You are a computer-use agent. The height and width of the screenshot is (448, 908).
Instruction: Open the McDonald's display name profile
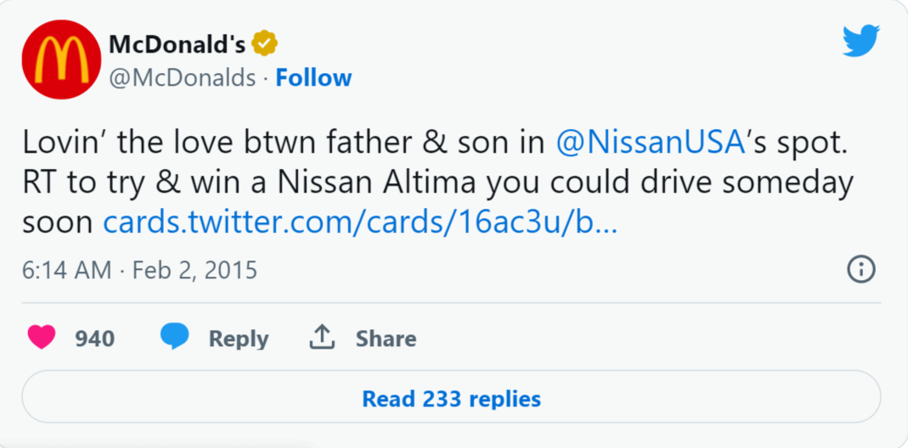(x=177, y=43)
